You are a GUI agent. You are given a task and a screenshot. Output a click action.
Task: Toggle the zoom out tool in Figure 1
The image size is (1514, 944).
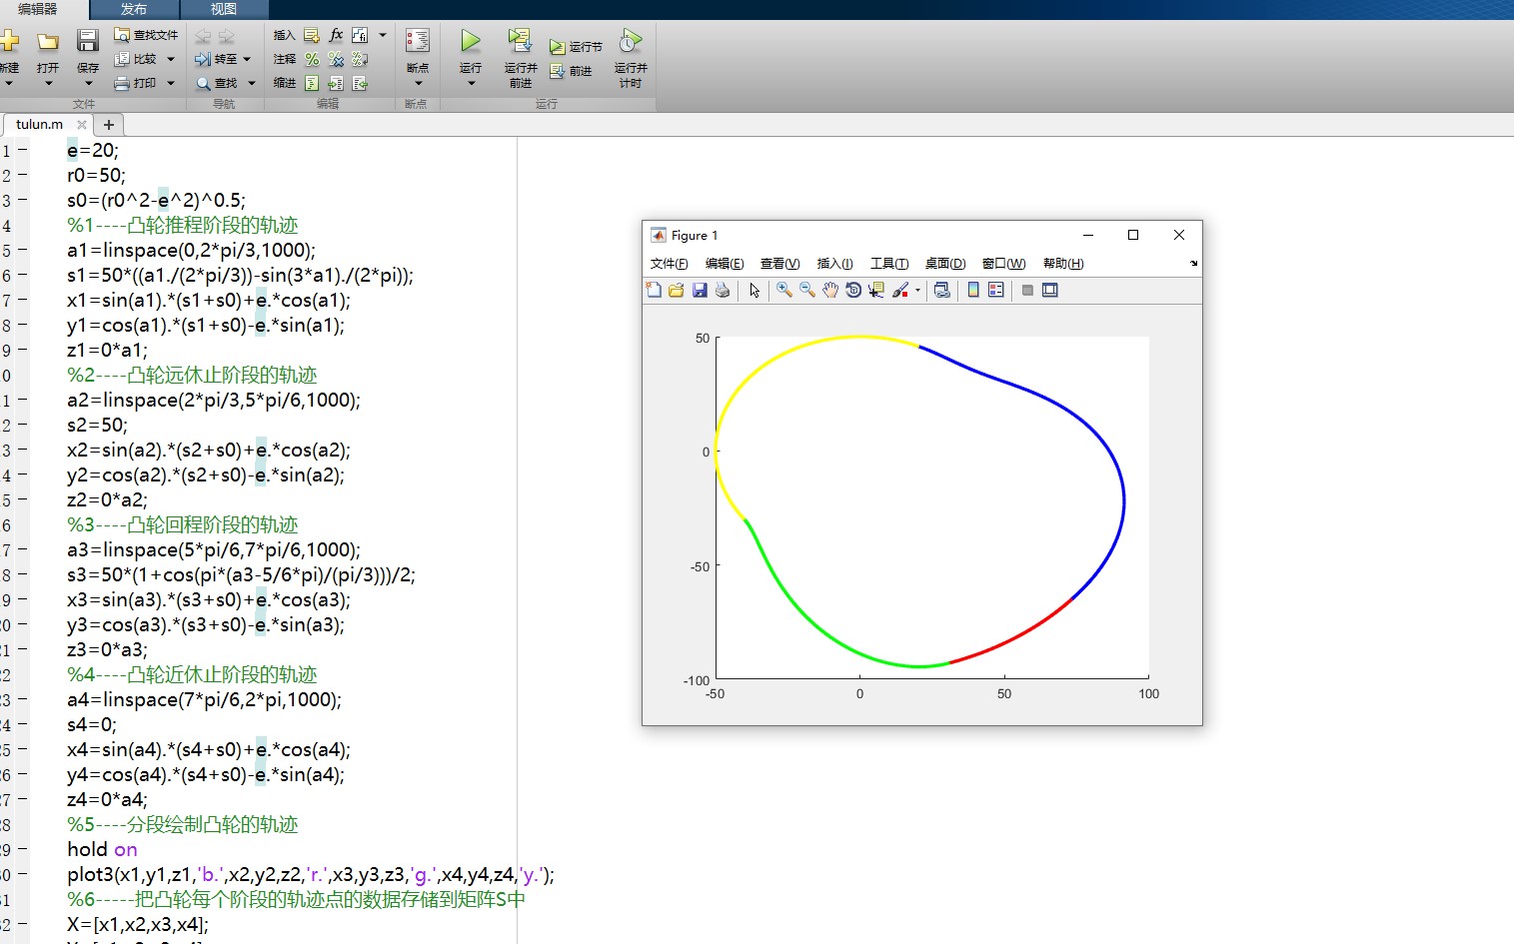coord(807,290)
